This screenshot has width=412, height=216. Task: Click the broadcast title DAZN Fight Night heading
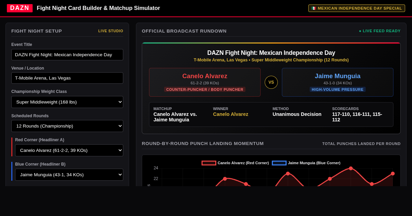[x=271, y=53]
